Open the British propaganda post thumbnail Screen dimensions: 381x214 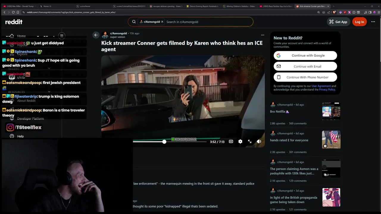tap(331, 197)
